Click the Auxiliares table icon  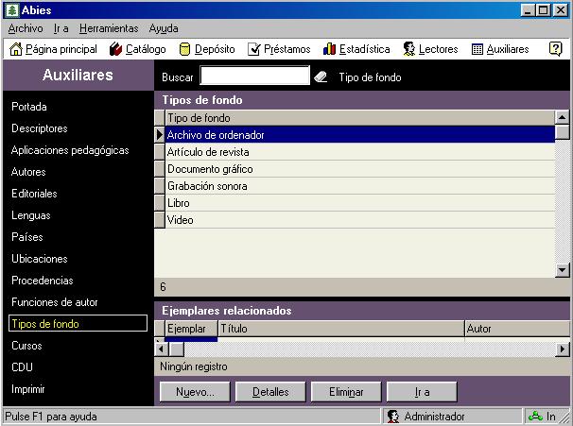(477, 49)
